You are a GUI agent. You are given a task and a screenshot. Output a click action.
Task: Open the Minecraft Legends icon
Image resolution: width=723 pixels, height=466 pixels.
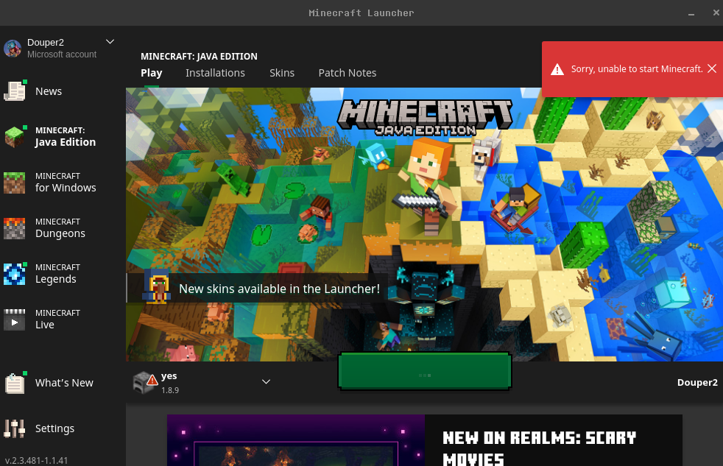tap(15, 274)
